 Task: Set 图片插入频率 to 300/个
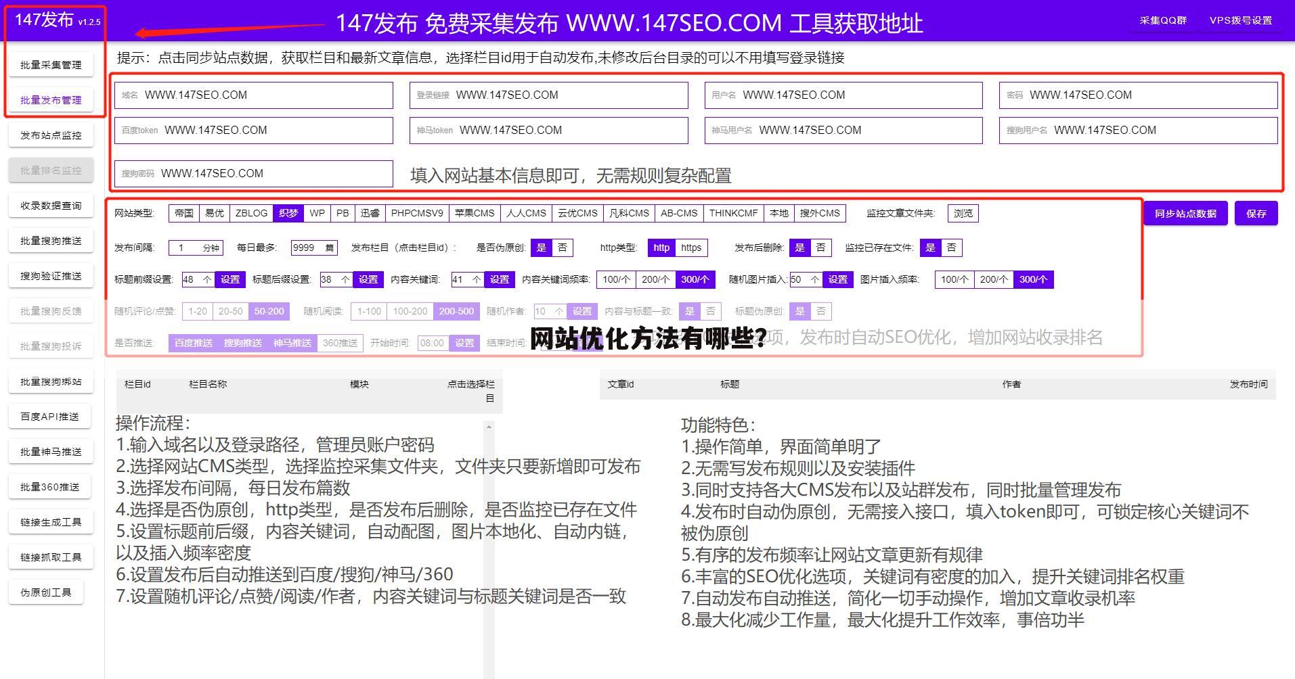click(1033, 279)
